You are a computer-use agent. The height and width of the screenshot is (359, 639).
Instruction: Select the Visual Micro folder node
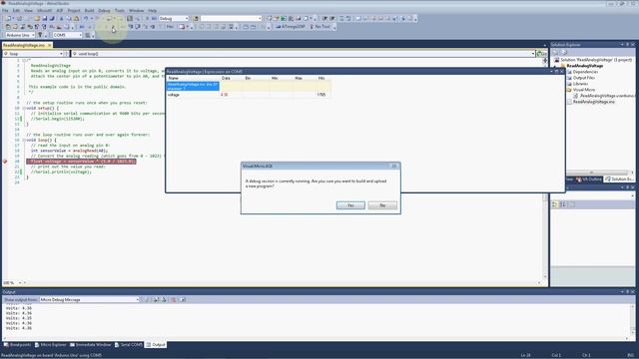pos(583,90)
